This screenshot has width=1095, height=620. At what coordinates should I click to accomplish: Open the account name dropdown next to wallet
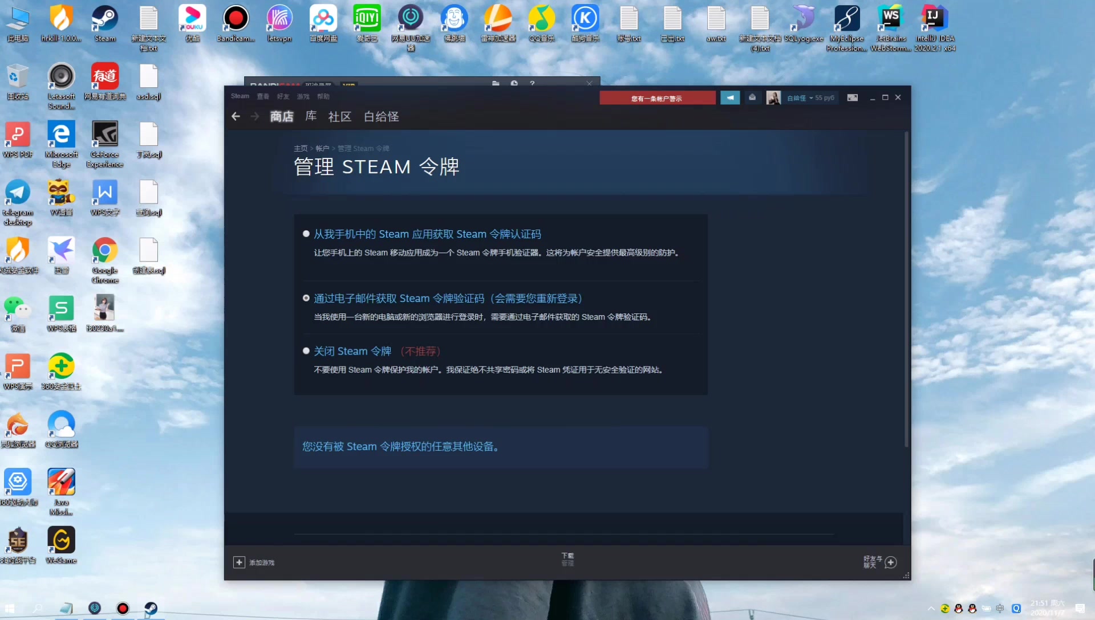pyautogui.click(x=811, y=97)
